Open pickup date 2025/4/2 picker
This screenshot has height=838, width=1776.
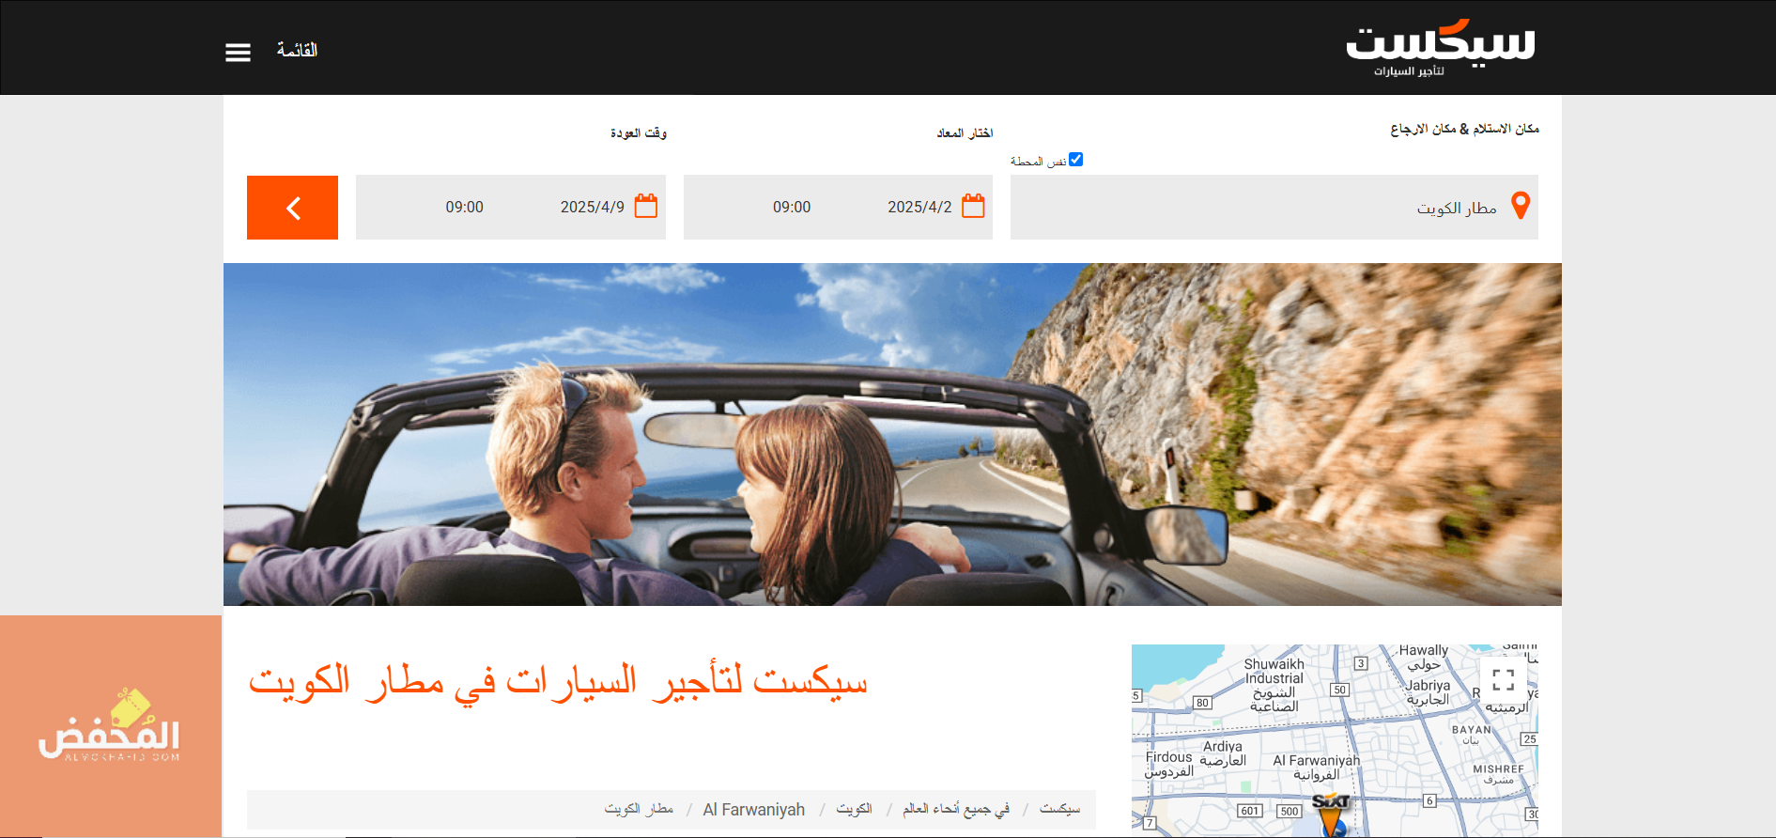pos(919,207)
